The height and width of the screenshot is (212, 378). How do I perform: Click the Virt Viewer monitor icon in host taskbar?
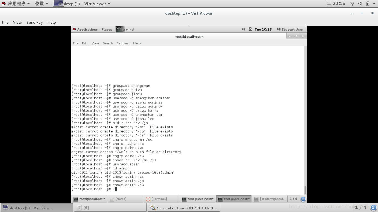point(6,208)
